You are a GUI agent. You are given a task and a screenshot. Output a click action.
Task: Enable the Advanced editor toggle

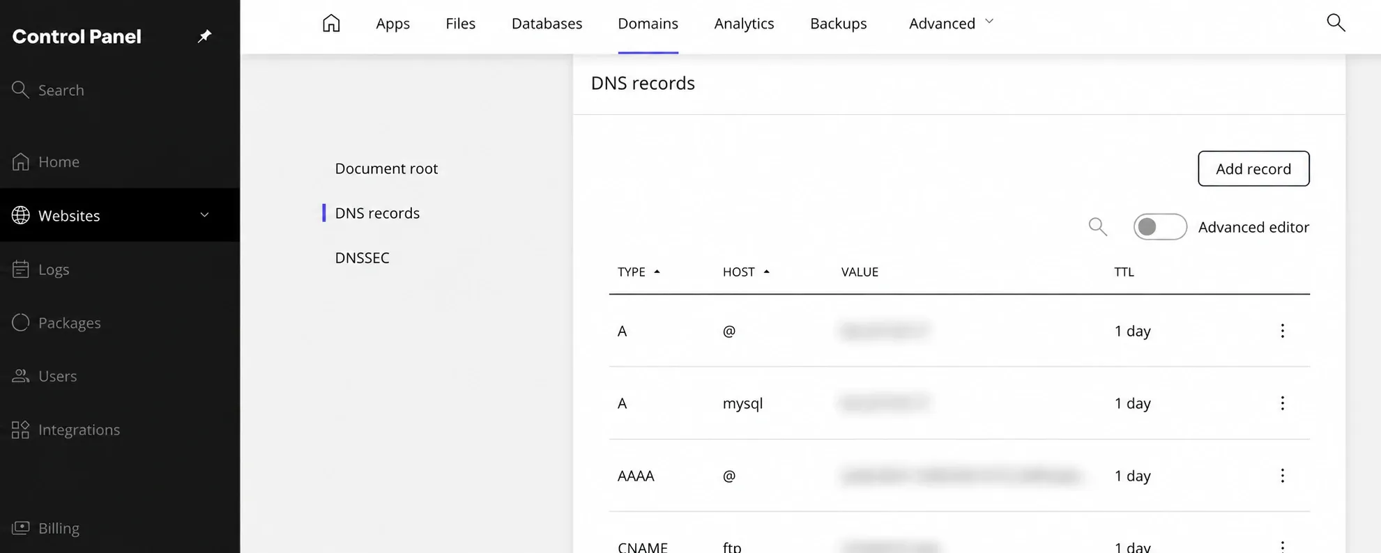tap(1160, 227)
